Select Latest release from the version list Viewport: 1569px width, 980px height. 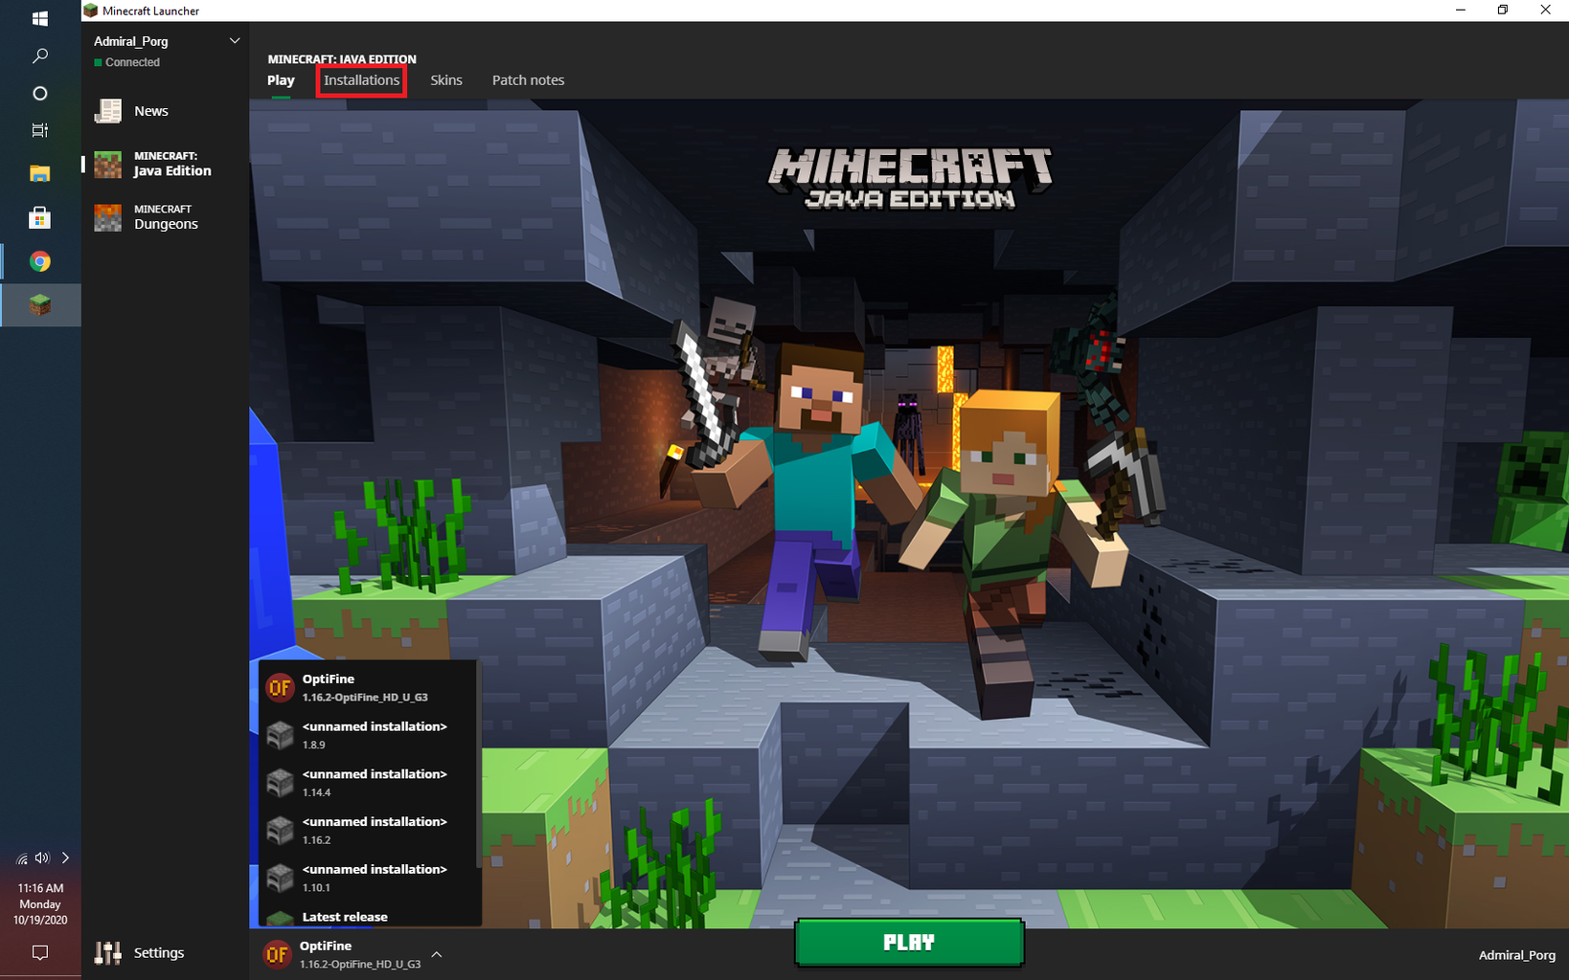pyautogui.click(x=344, y=916)
